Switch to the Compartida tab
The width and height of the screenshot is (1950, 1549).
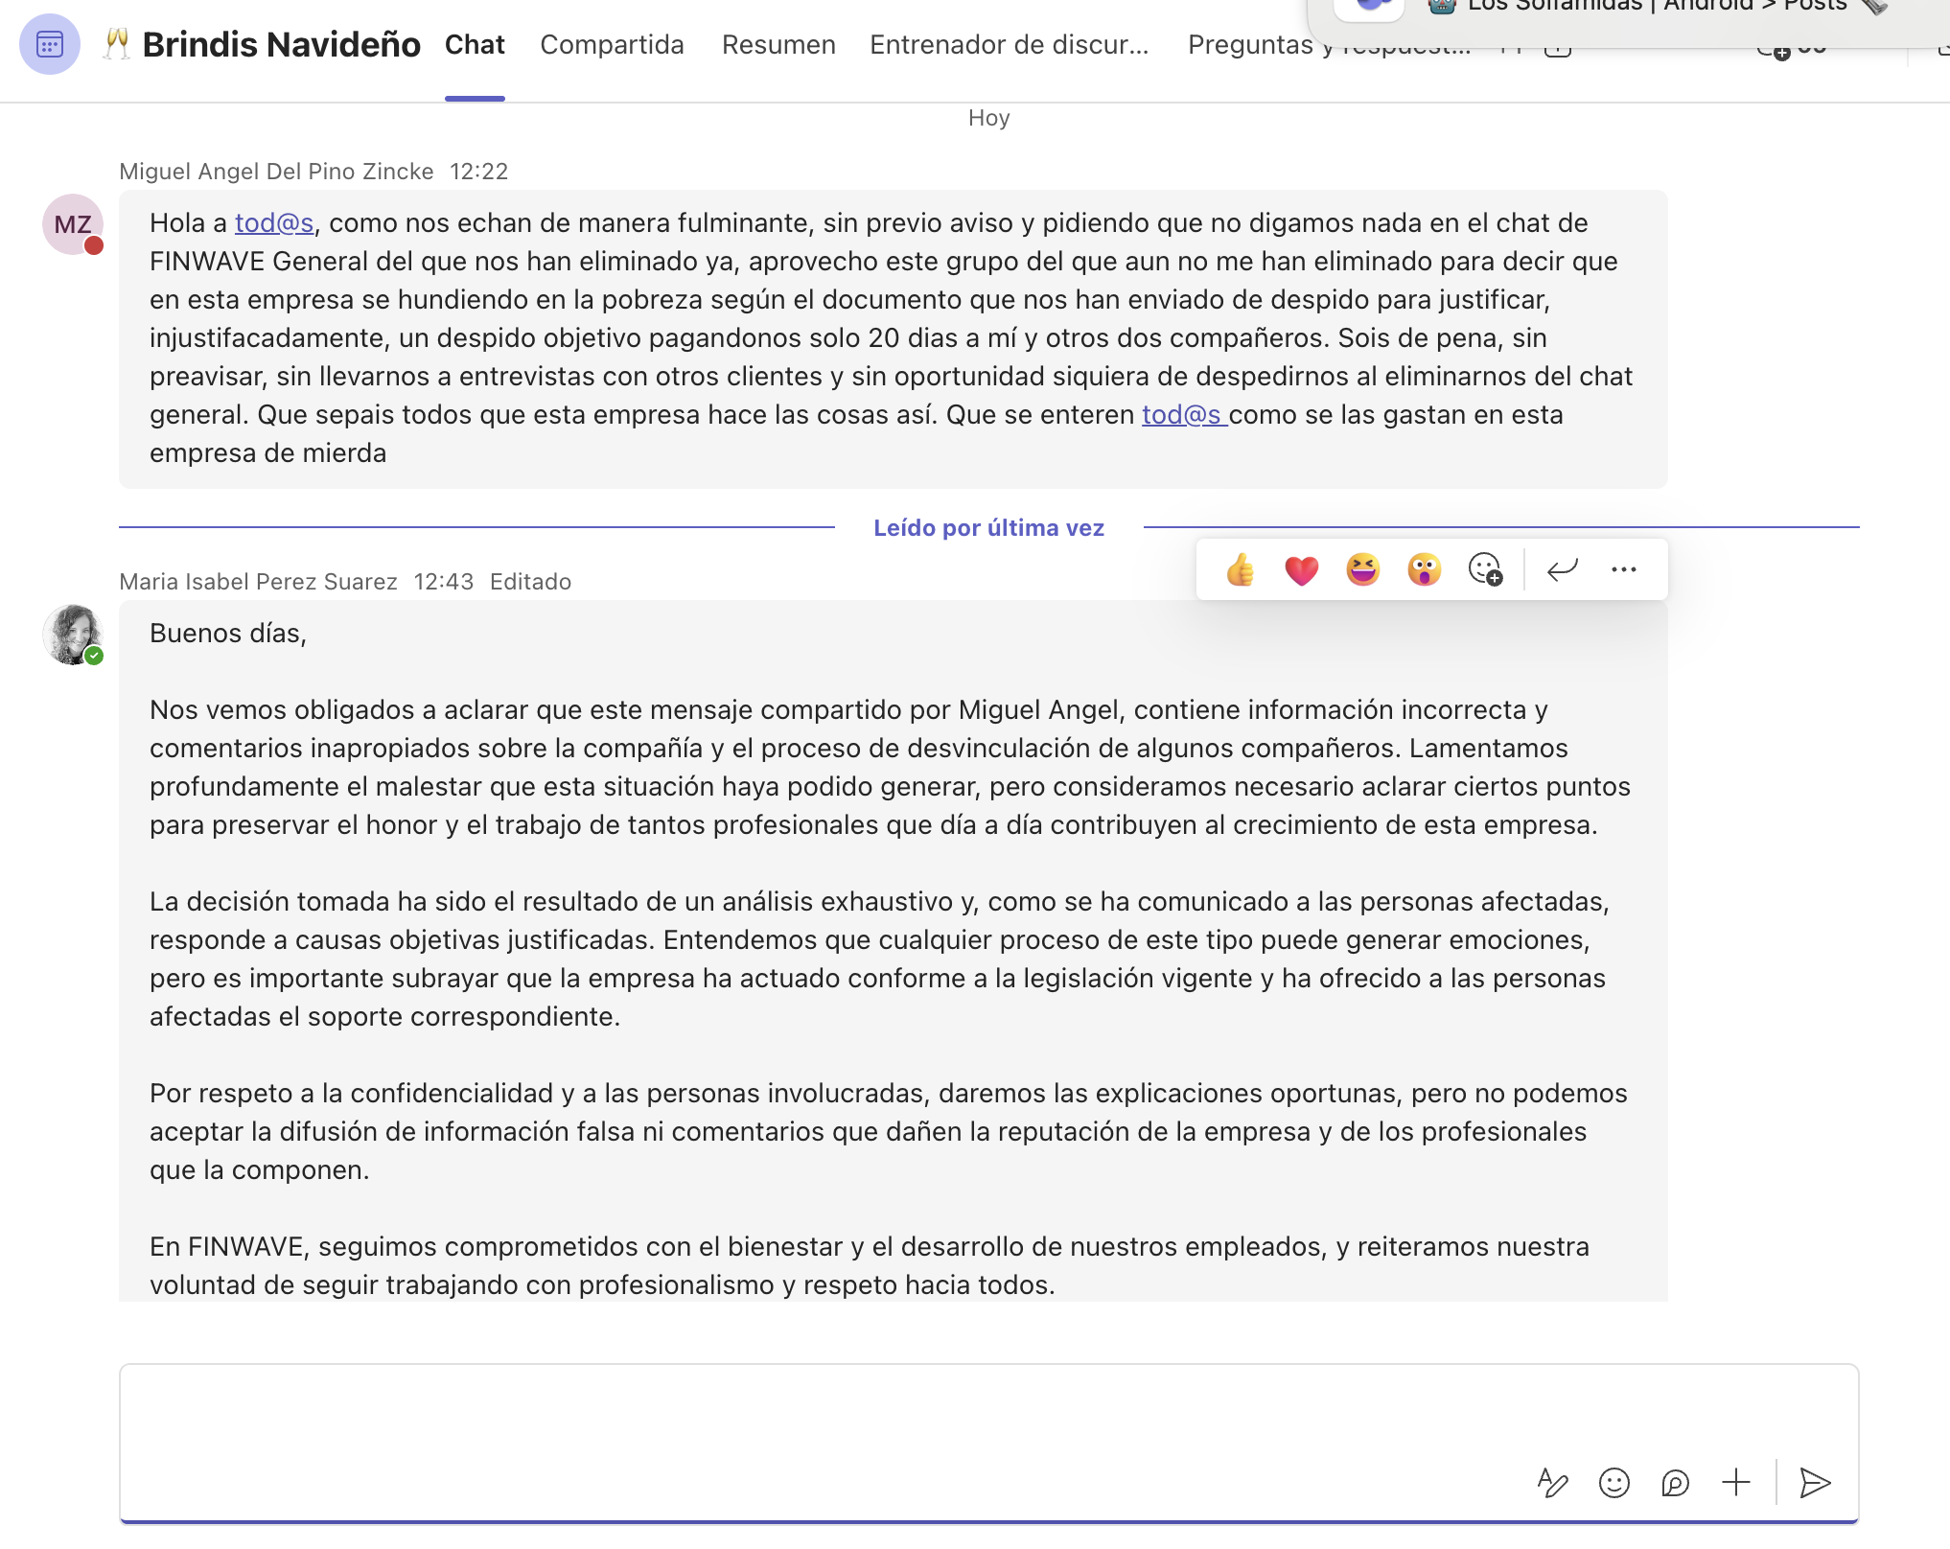click(x=612, y=45)
